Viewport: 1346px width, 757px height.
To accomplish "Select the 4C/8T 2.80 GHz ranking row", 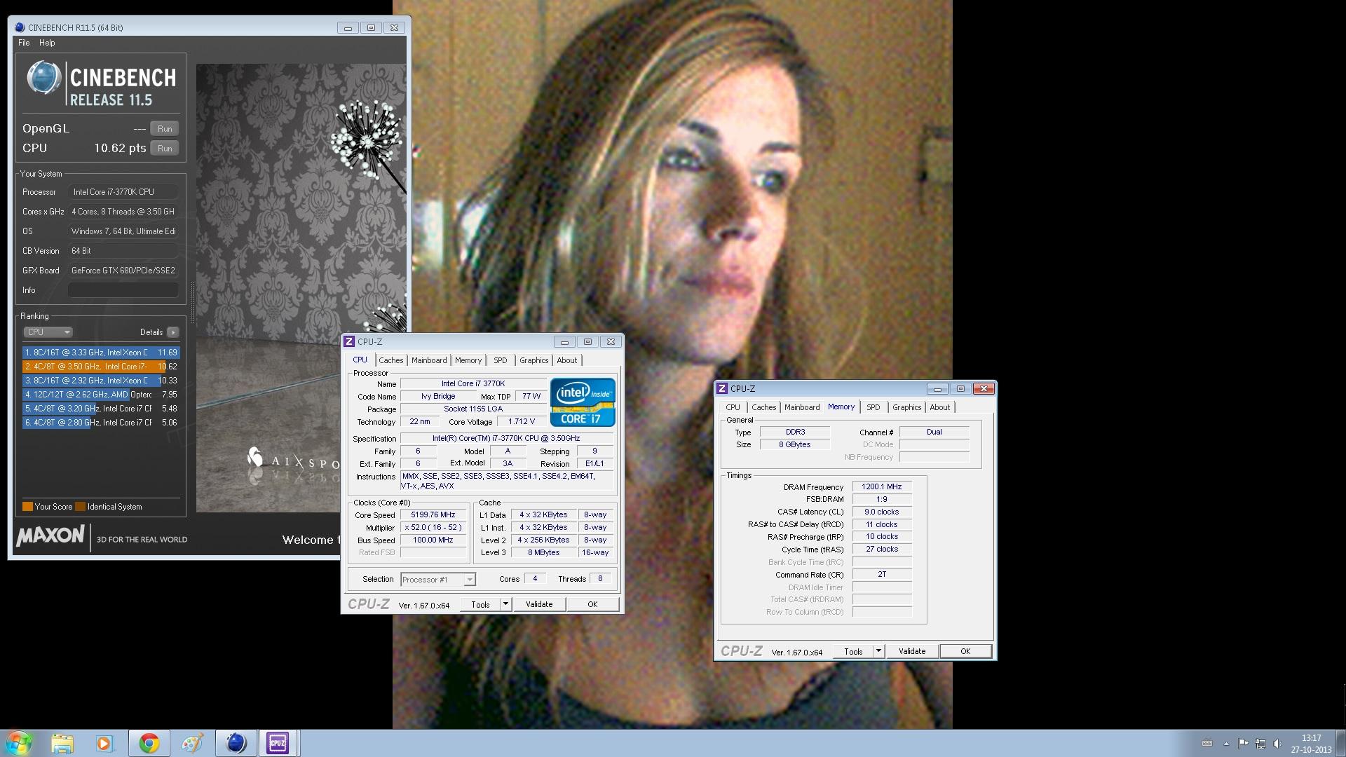I will point(101,423).
